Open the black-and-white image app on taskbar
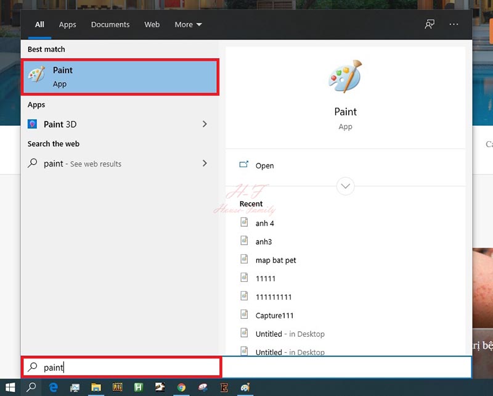Image resolution: width=493 pixels, height=396 pixels. coord(160,387)
